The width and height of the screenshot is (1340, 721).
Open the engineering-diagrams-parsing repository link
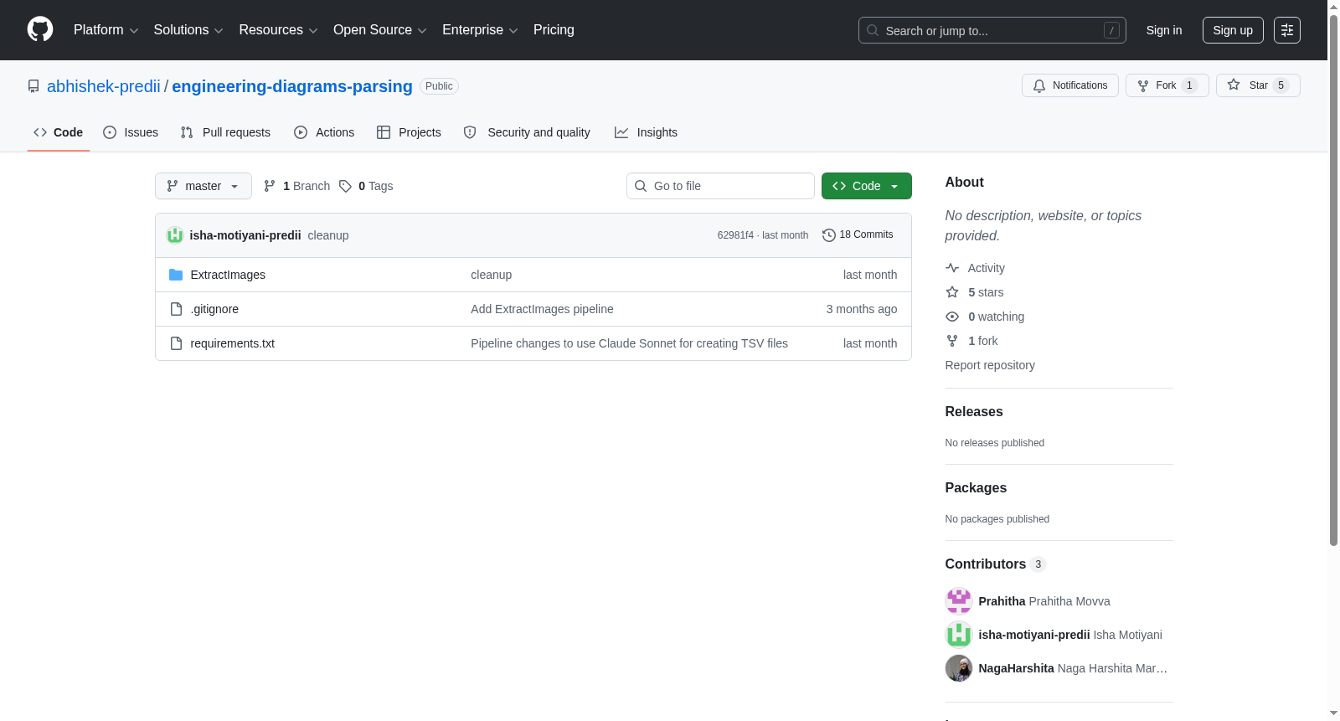pos(292,86)
